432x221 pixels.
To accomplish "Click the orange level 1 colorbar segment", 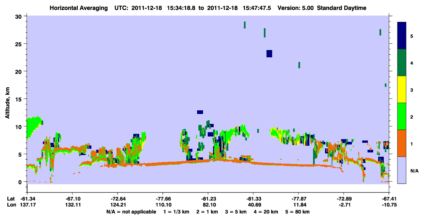I will (402, 143).
